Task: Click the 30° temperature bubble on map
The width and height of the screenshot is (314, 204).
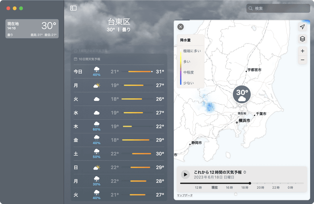Action: [x=242, y=94]
